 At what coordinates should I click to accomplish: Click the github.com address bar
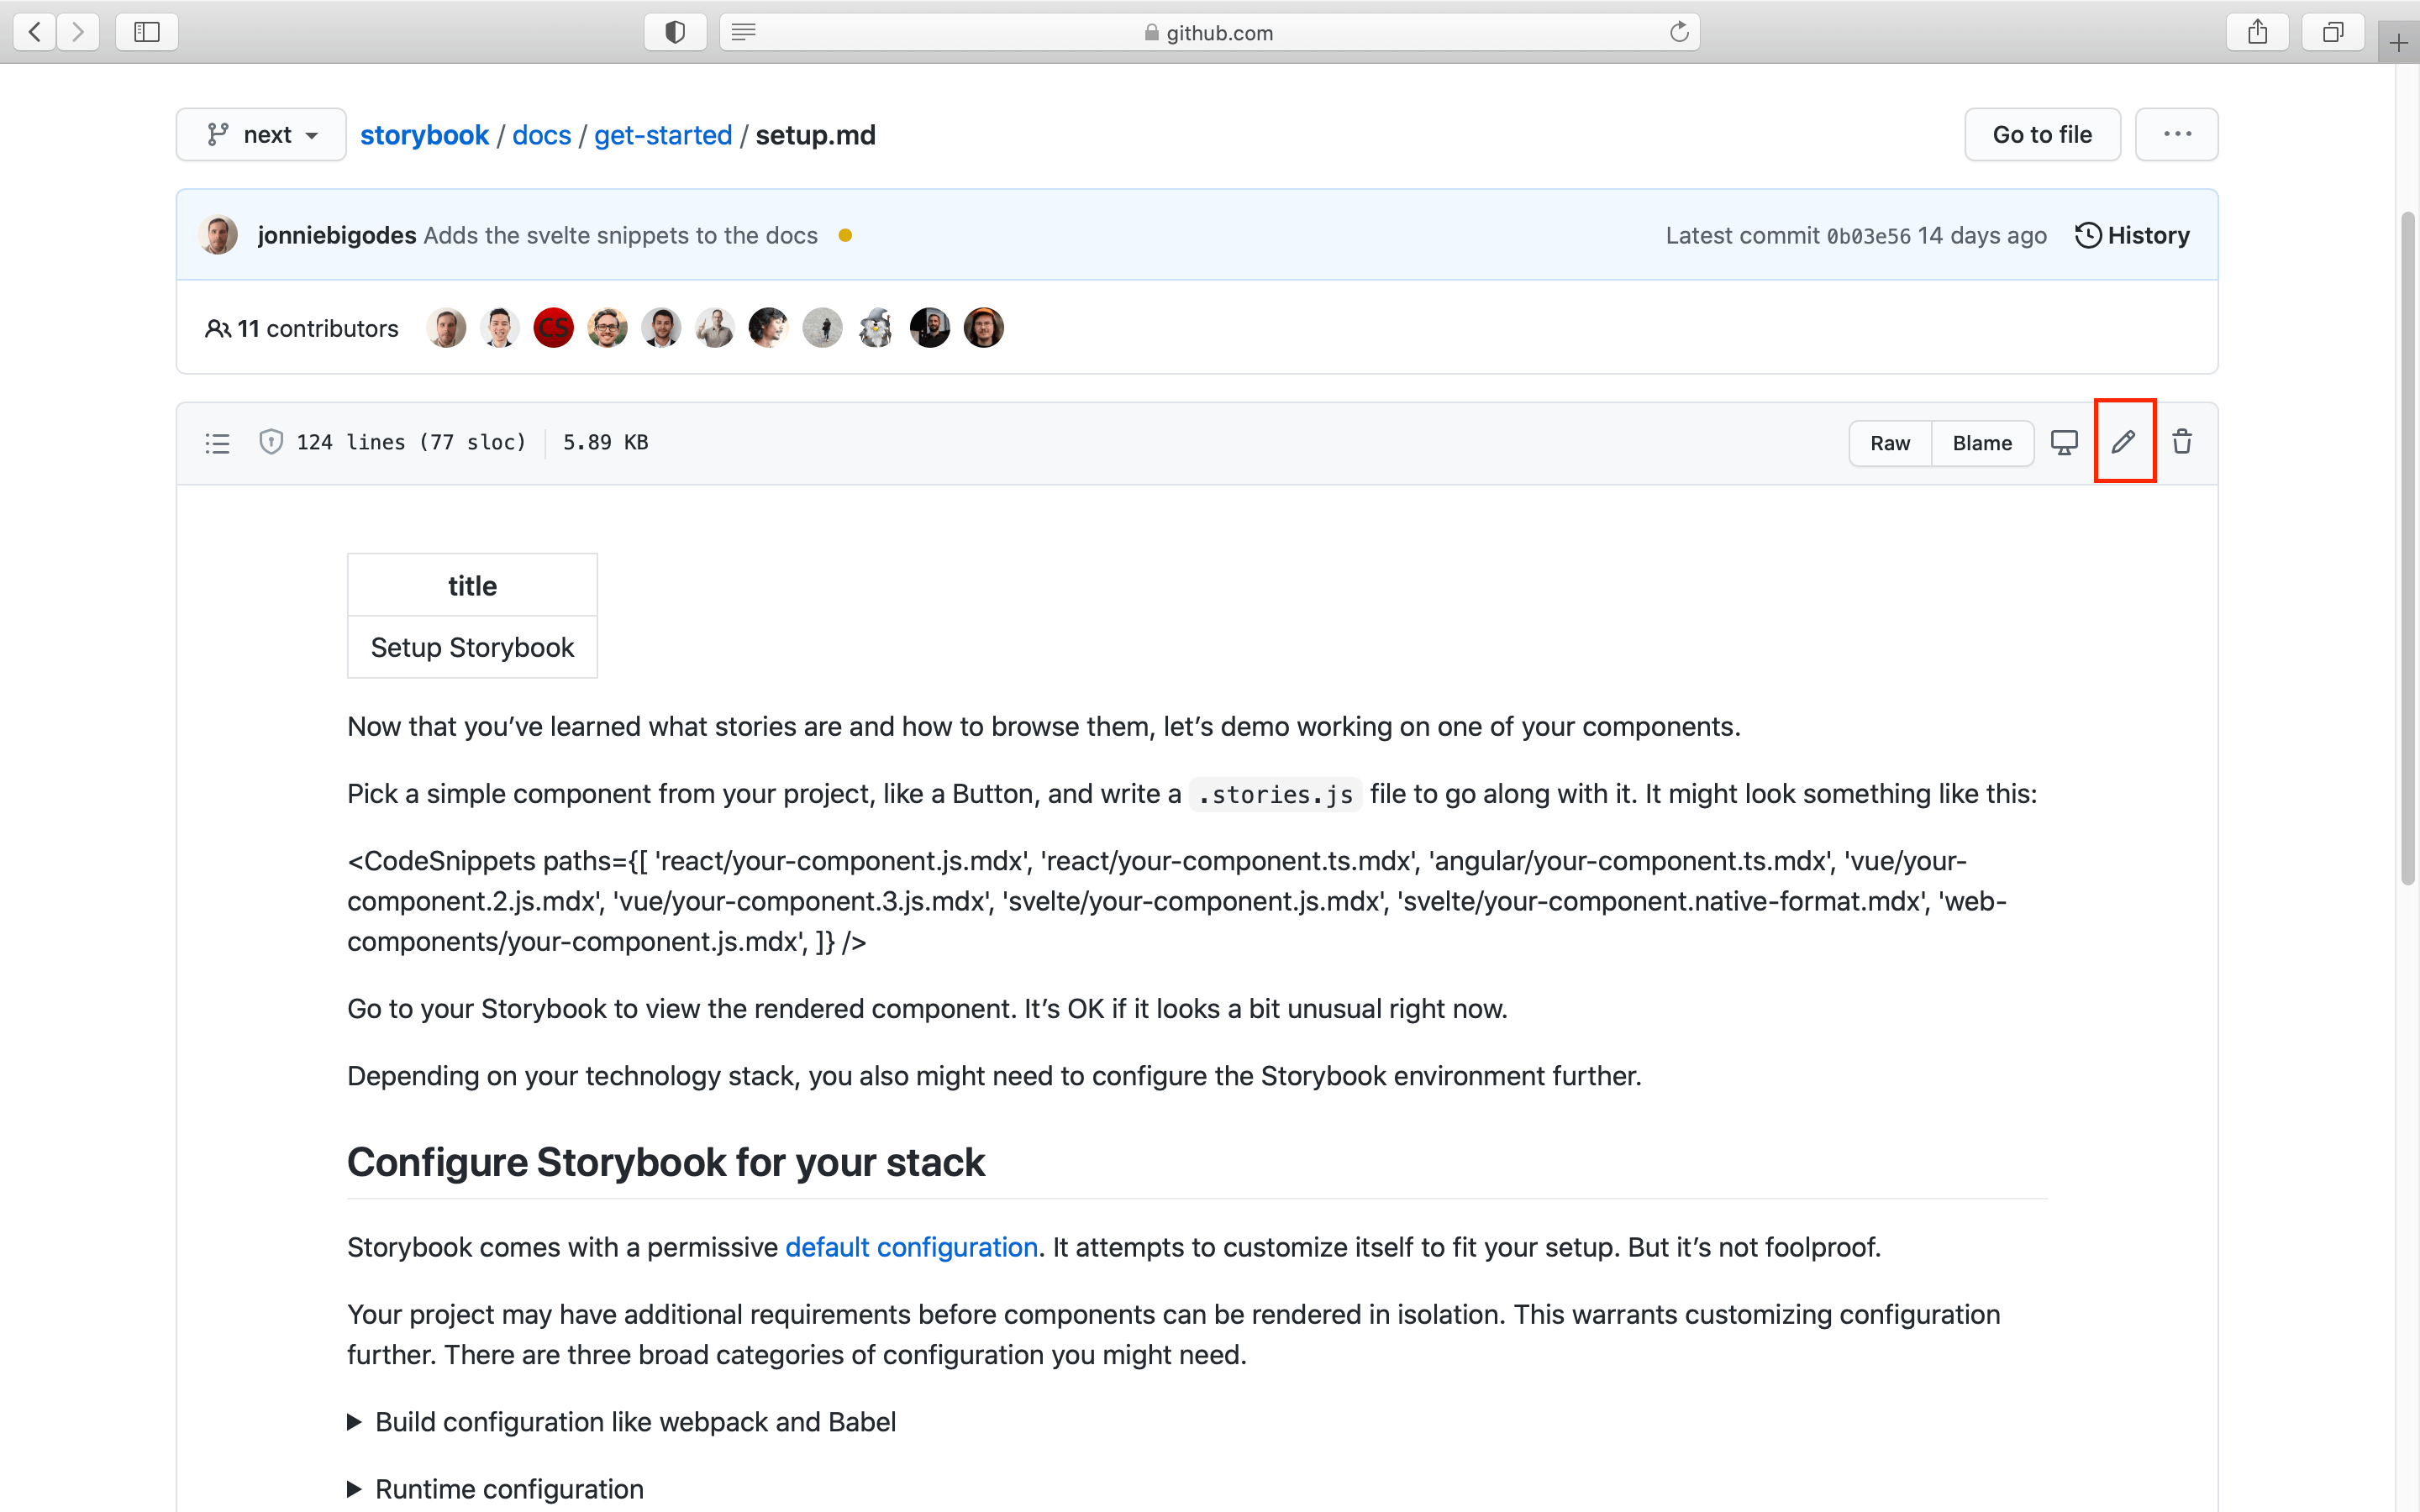[x=1209, y=32]
